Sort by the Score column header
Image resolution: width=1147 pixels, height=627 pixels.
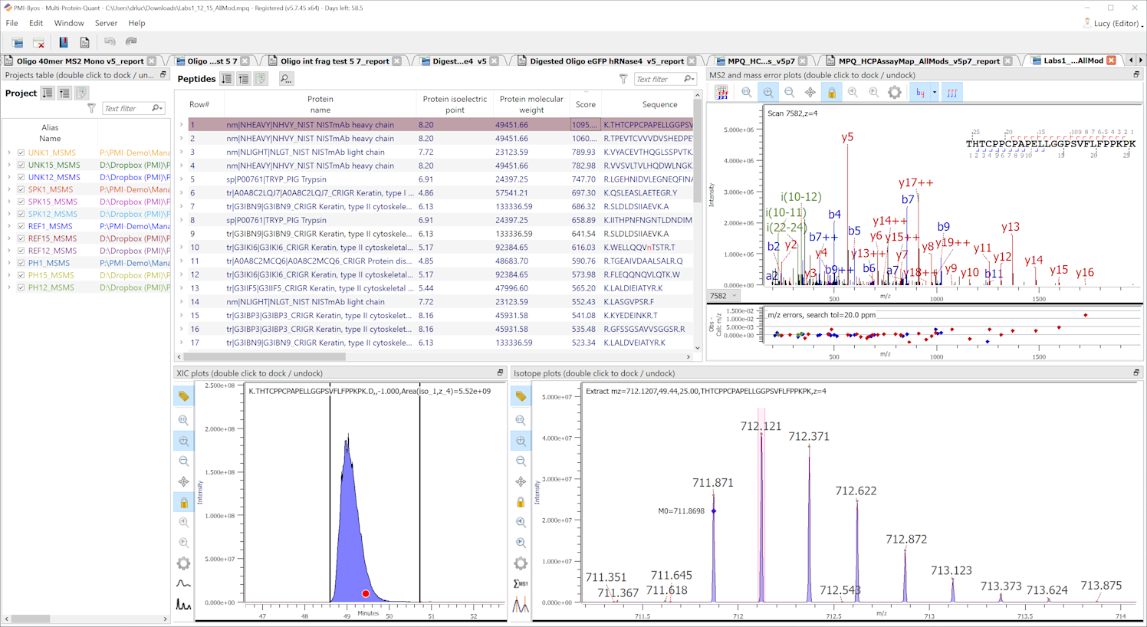585,104
